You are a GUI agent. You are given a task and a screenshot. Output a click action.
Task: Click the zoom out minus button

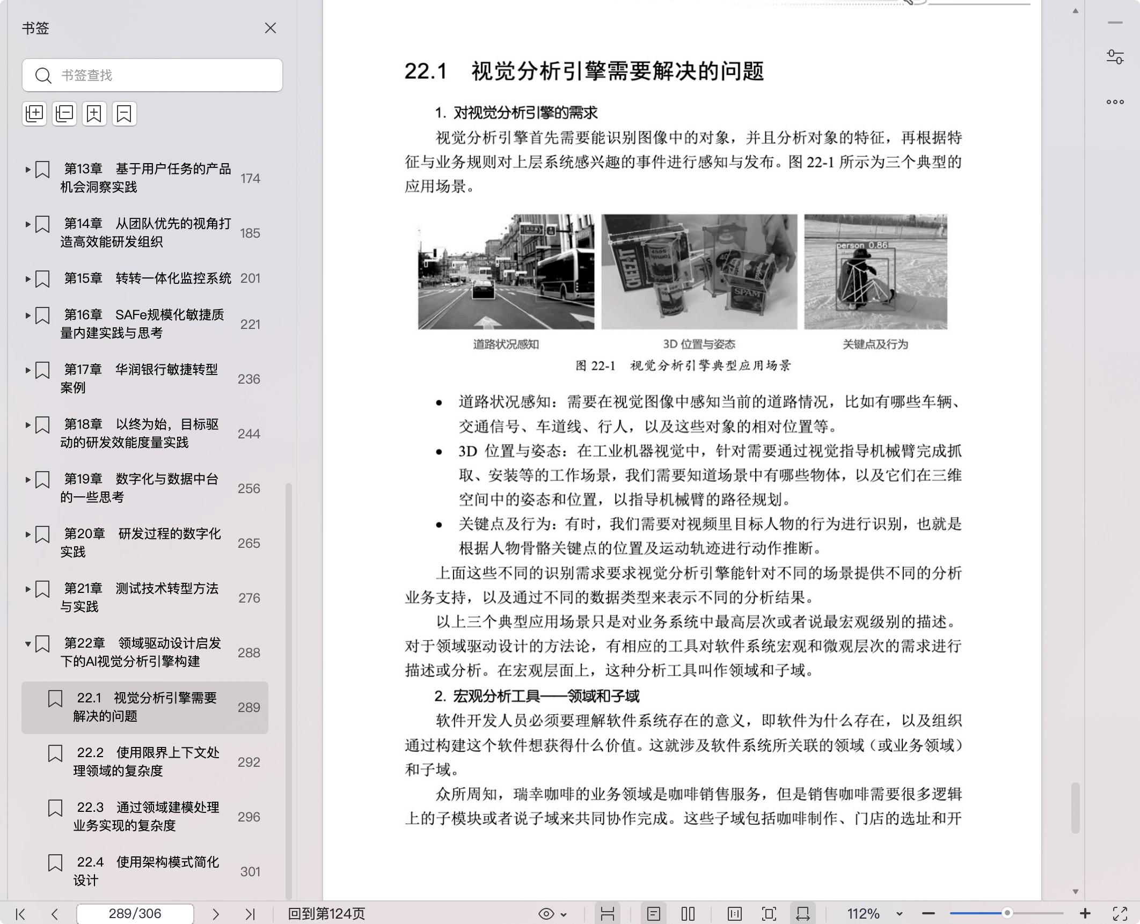coord(929,914)
